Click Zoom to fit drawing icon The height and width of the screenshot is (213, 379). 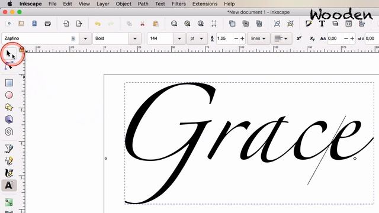point(187,24)
